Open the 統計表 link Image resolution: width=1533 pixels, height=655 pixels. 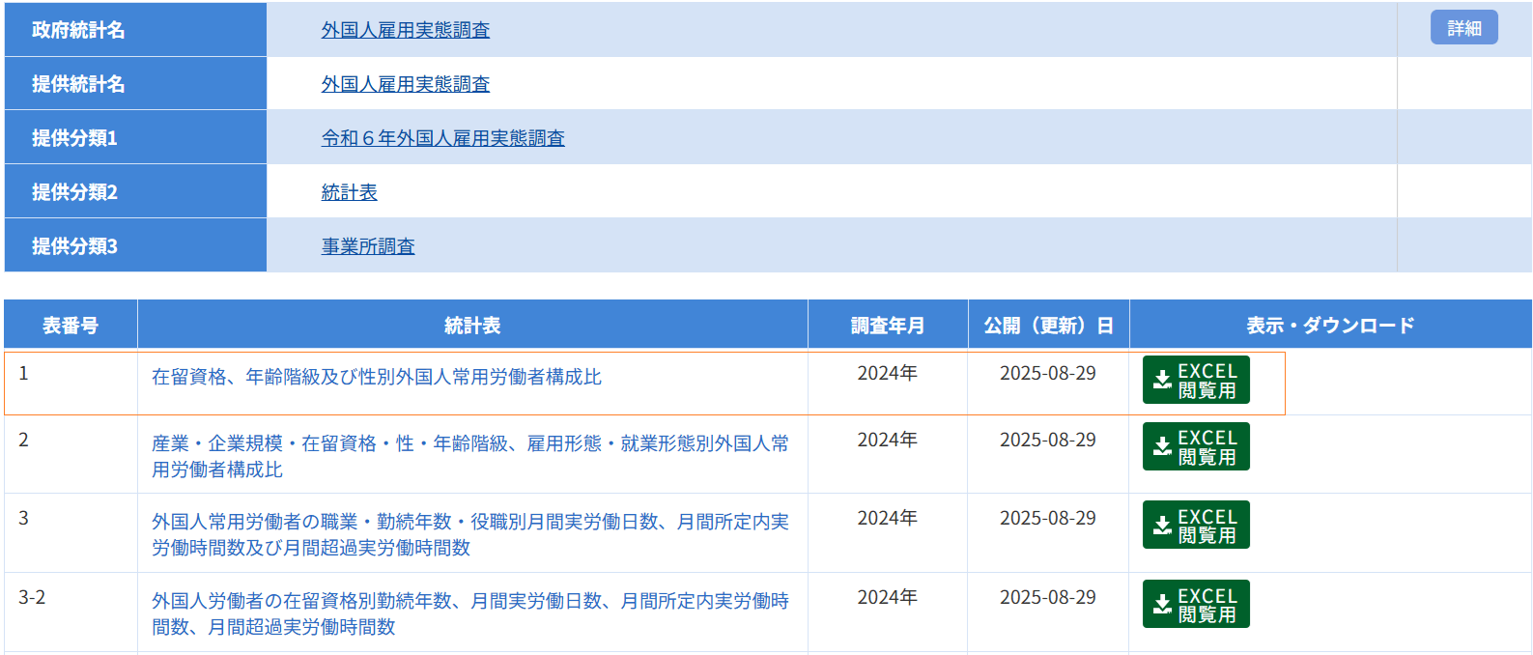[349, 192]
